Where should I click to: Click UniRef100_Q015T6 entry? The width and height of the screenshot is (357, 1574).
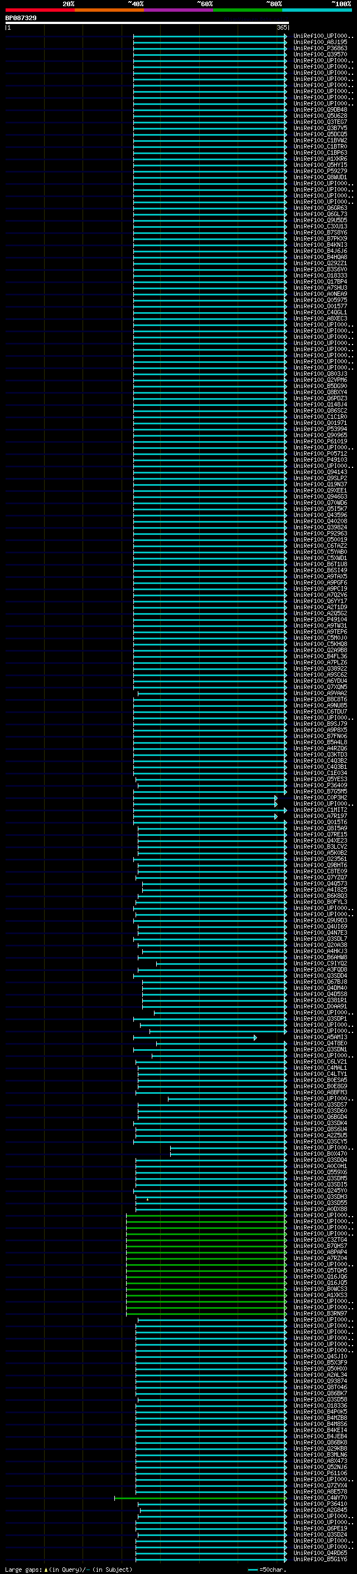point(320,822)
